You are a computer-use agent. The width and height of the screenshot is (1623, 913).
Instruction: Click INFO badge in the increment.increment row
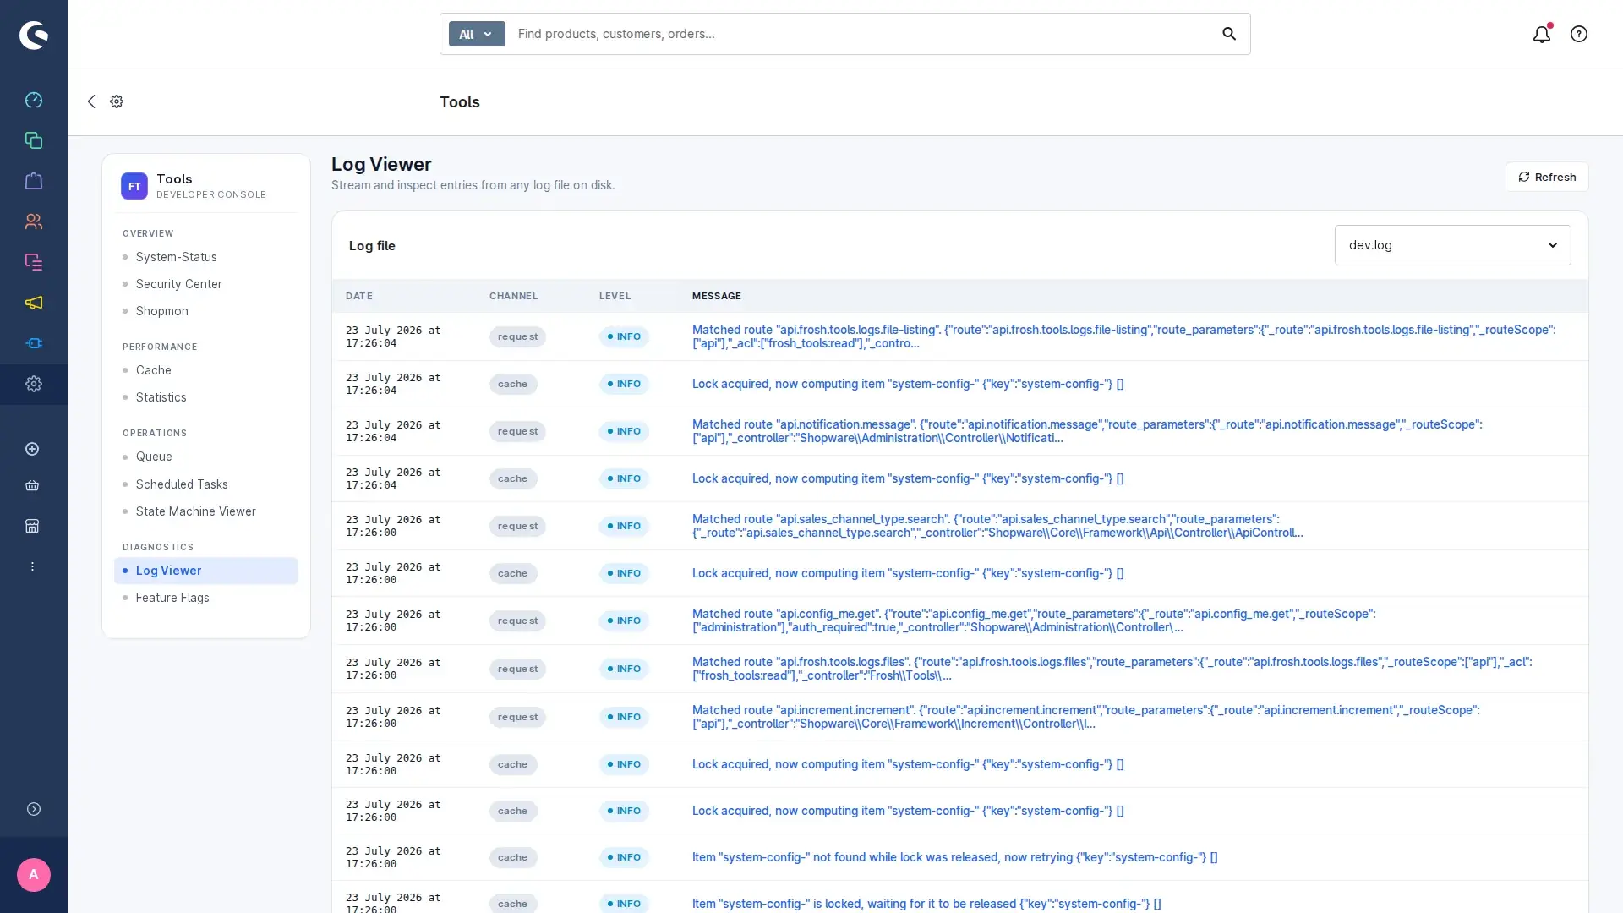[624, 717]
